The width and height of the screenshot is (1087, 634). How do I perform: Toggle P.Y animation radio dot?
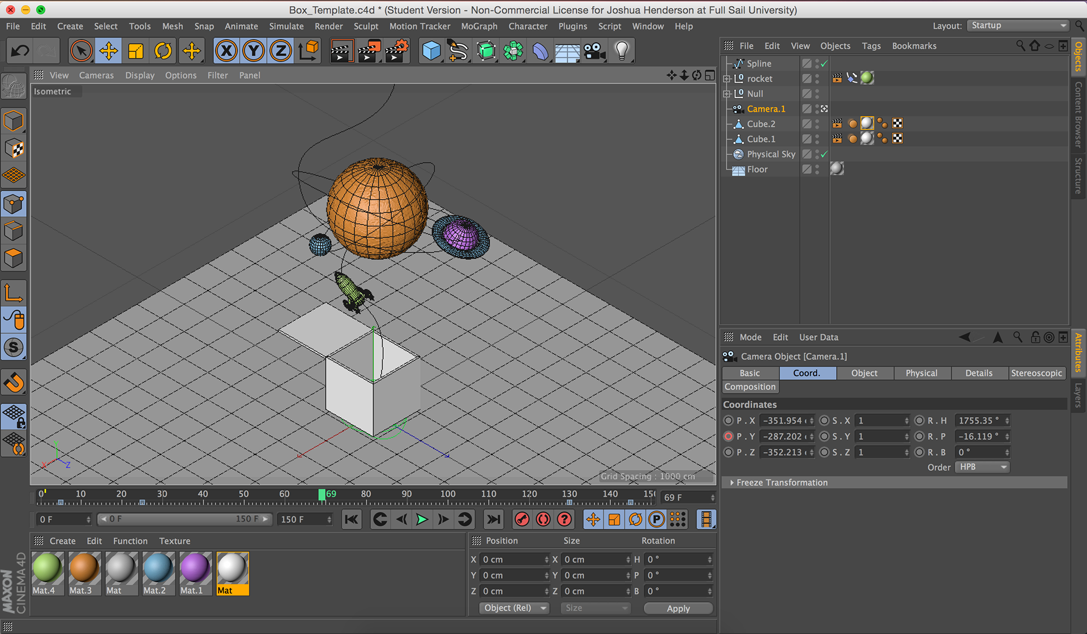[729, 436]
